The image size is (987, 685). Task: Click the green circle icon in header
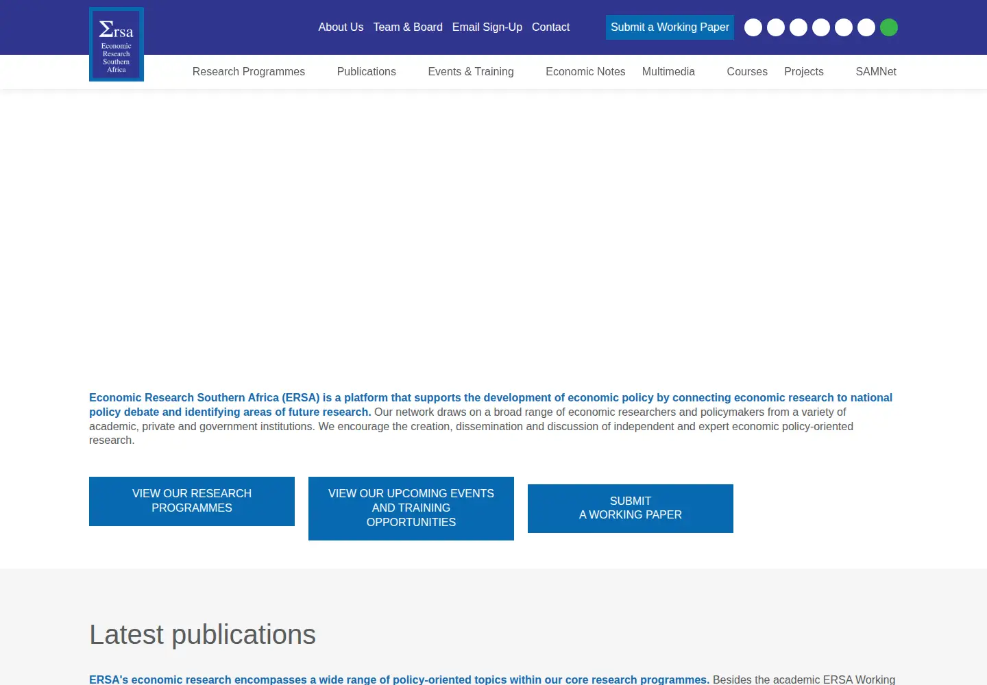889,27
